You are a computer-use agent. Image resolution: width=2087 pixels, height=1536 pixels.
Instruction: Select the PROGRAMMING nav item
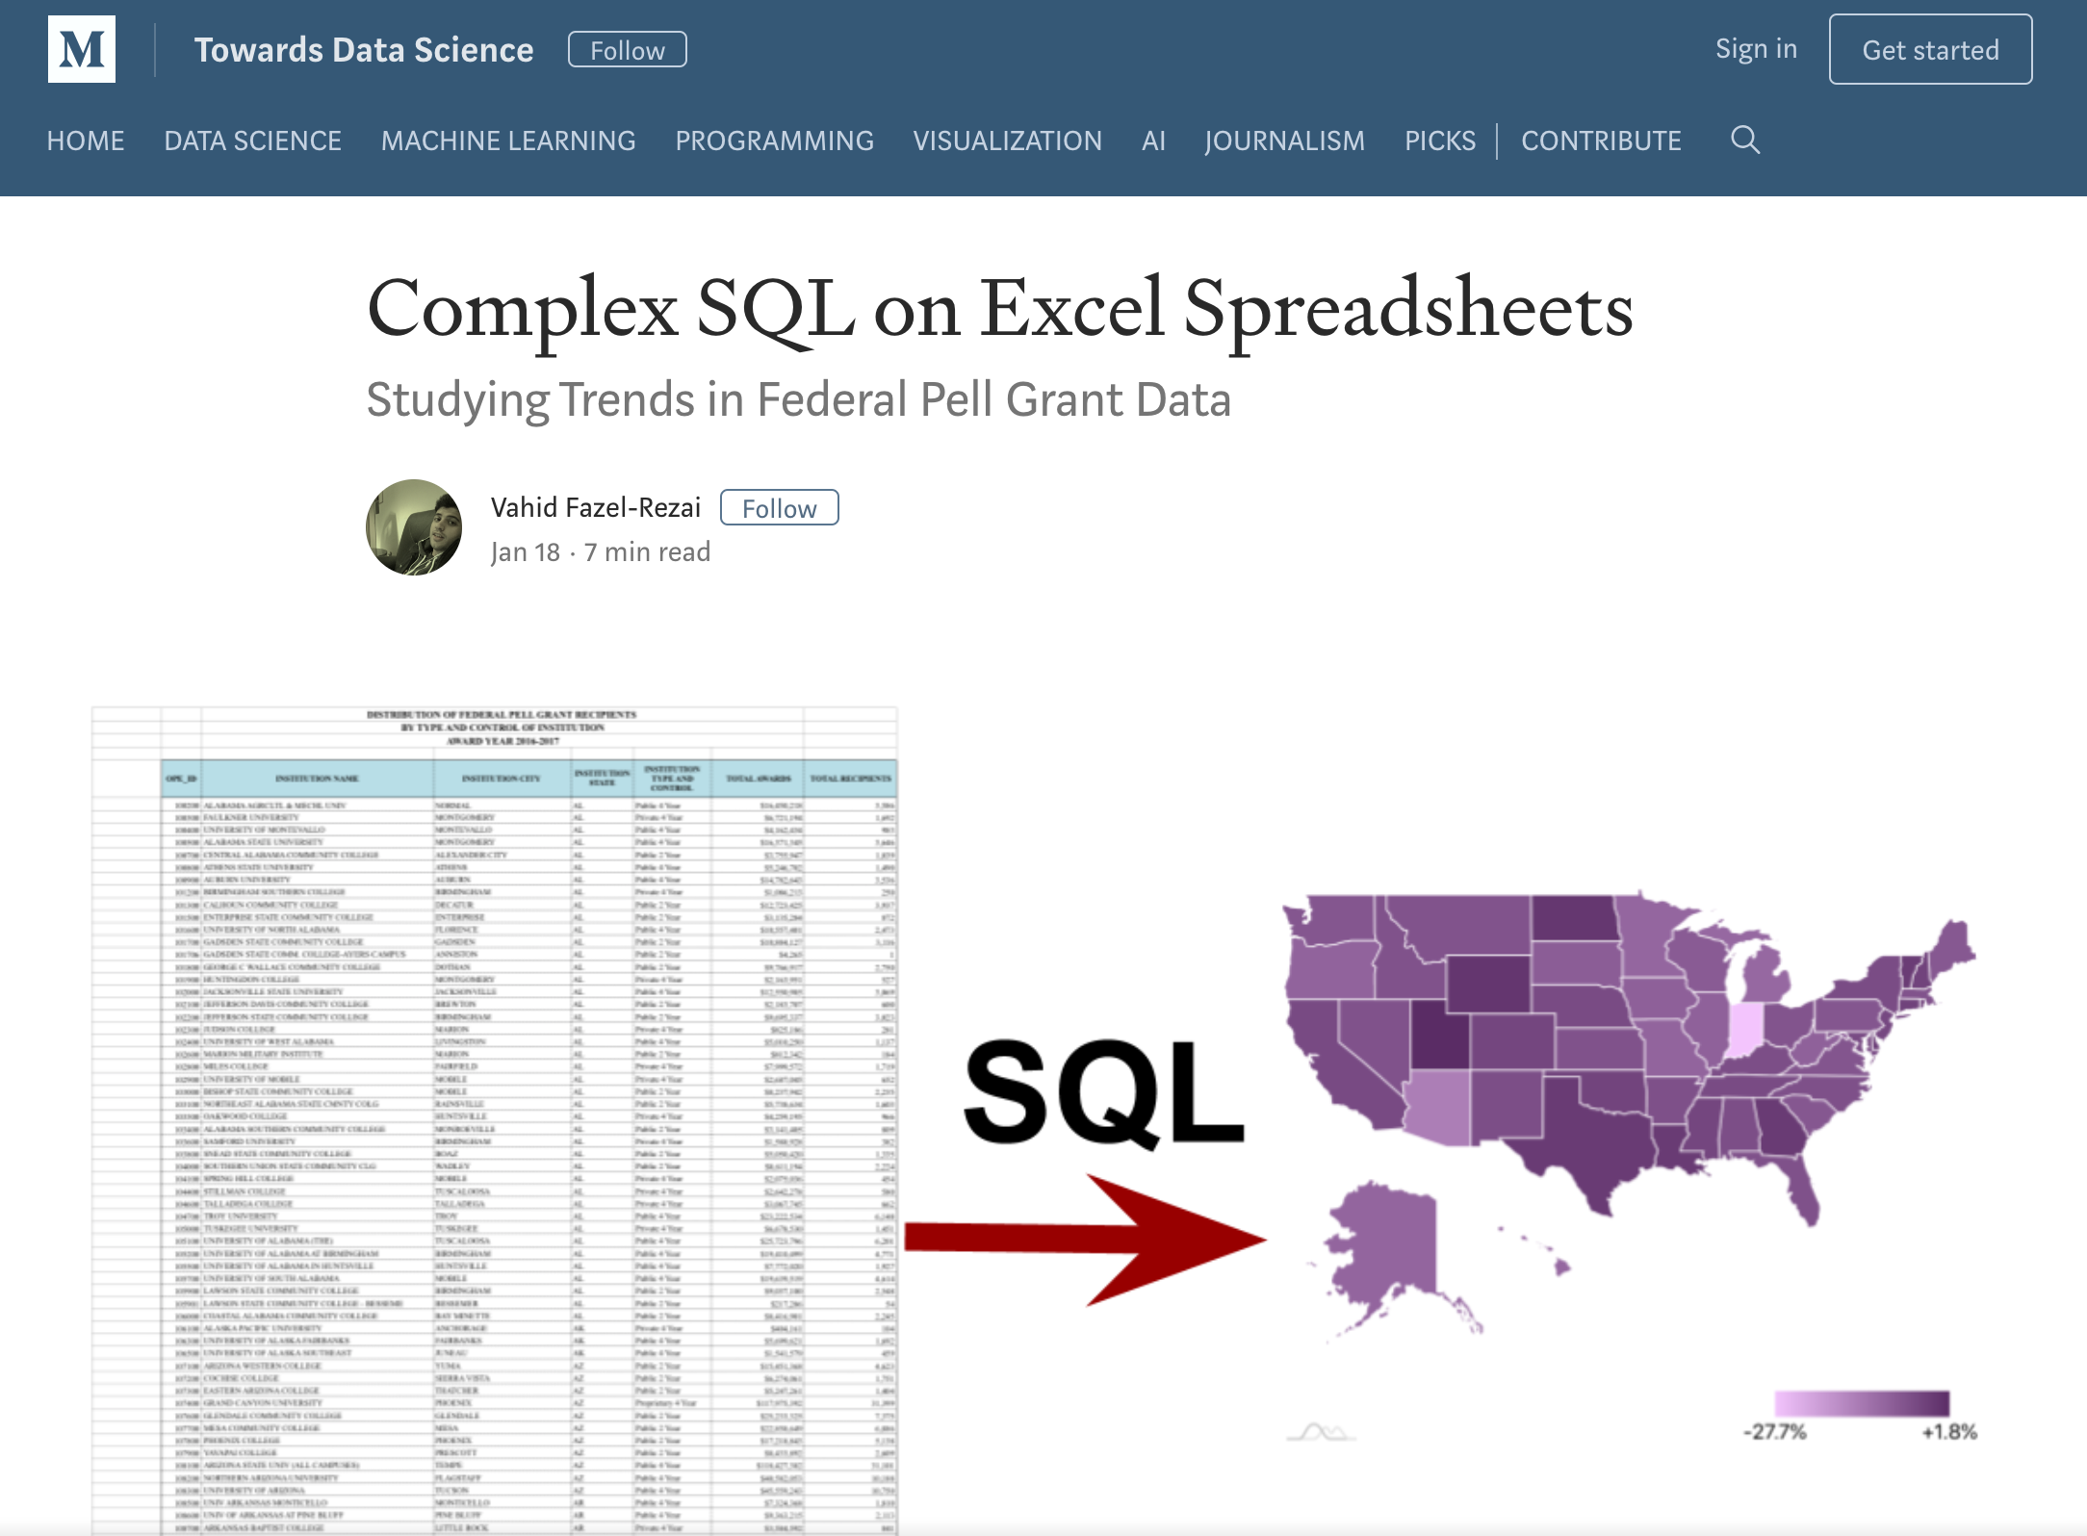(x=774, y=141)
